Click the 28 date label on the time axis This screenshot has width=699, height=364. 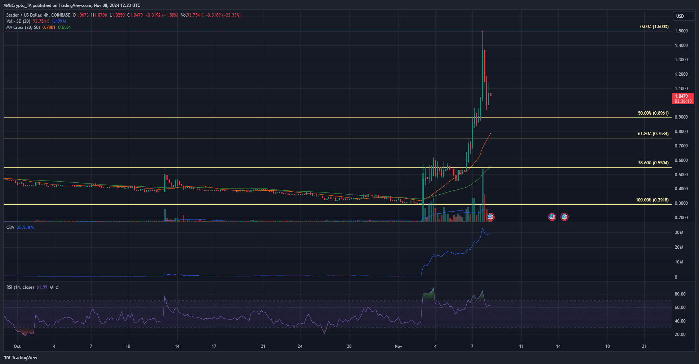349,346
